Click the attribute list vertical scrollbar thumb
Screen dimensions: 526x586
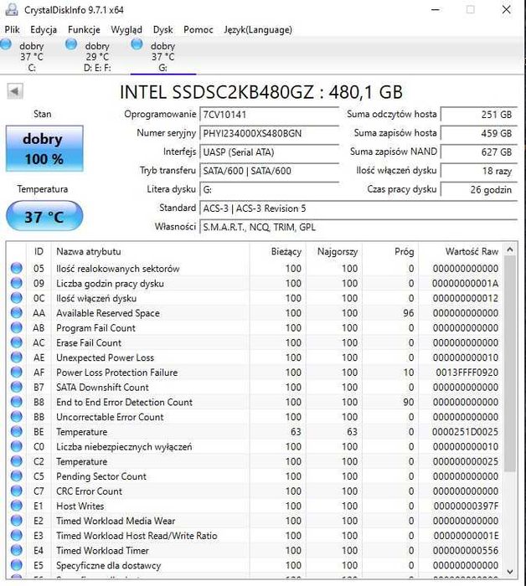pyautogui.click(x=510, y=363)
